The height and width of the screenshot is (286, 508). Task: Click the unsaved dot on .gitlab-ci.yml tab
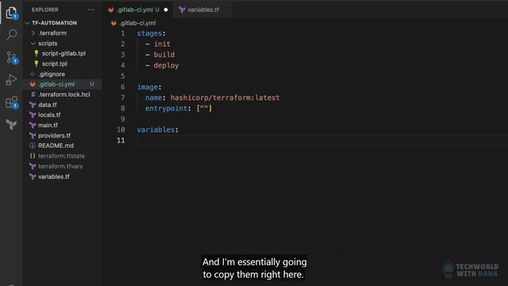click(x=166, y=10)
